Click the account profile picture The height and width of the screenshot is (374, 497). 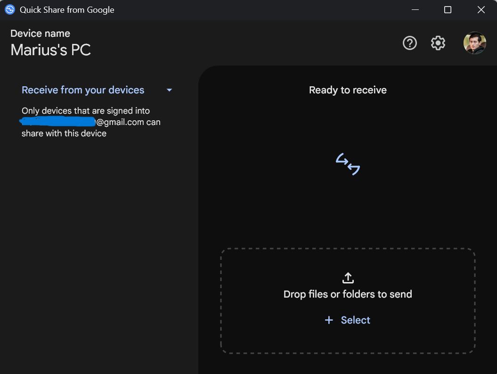(x=474, y=43)
